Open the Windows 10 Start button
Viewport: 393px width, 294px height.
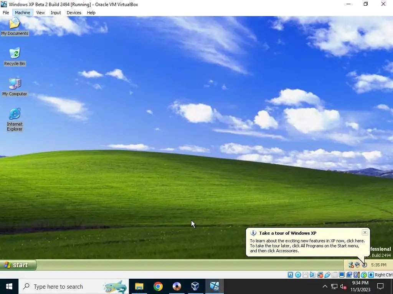tap(9, 286)
